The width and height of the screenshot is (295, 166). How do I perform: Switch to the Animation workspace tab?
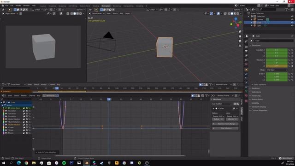pyautogui.click(x=106, y=6)
